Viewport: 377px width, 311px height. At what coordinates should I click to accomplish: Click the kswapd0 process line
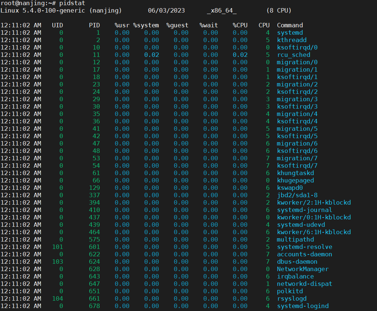pos(290,188)
